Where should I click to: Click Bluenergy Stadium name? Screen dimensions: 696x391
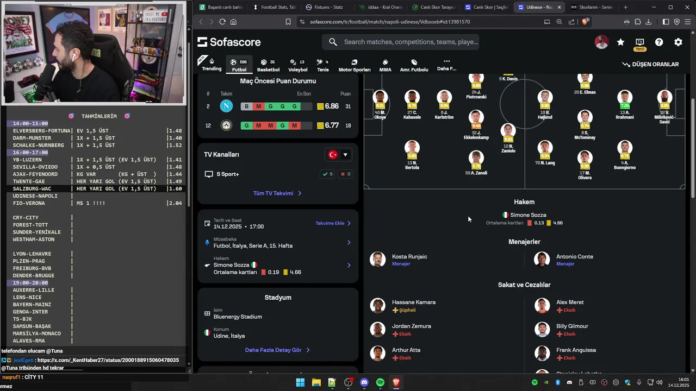[x=238, y=317]
